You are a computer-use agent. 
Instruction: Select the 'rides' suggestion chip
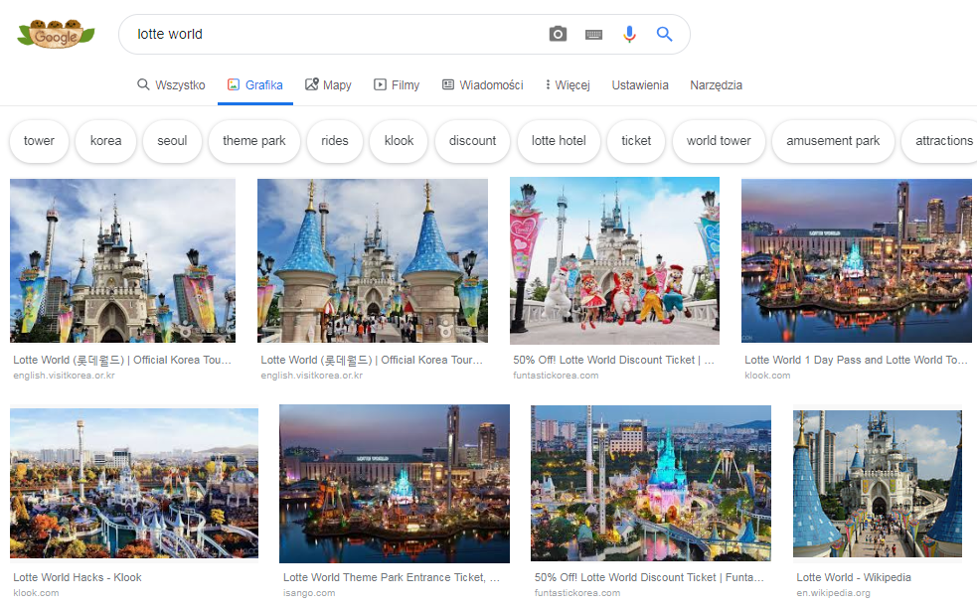(x=335, y=141)
